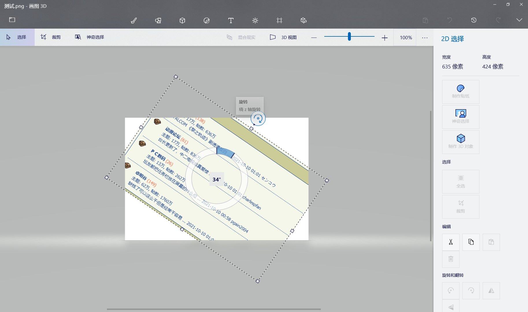The height and width of the screenshot is (312, 528).
Task: Click the 旋转和翻转 section label
Action: coord(453,275)
